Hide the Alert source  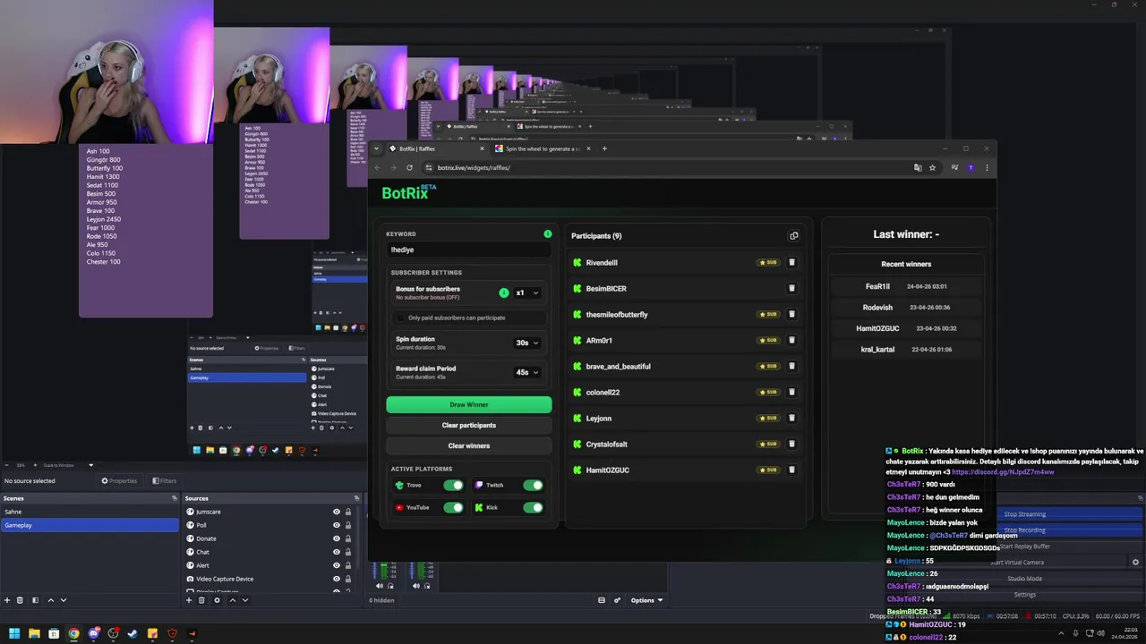[337, 565]
